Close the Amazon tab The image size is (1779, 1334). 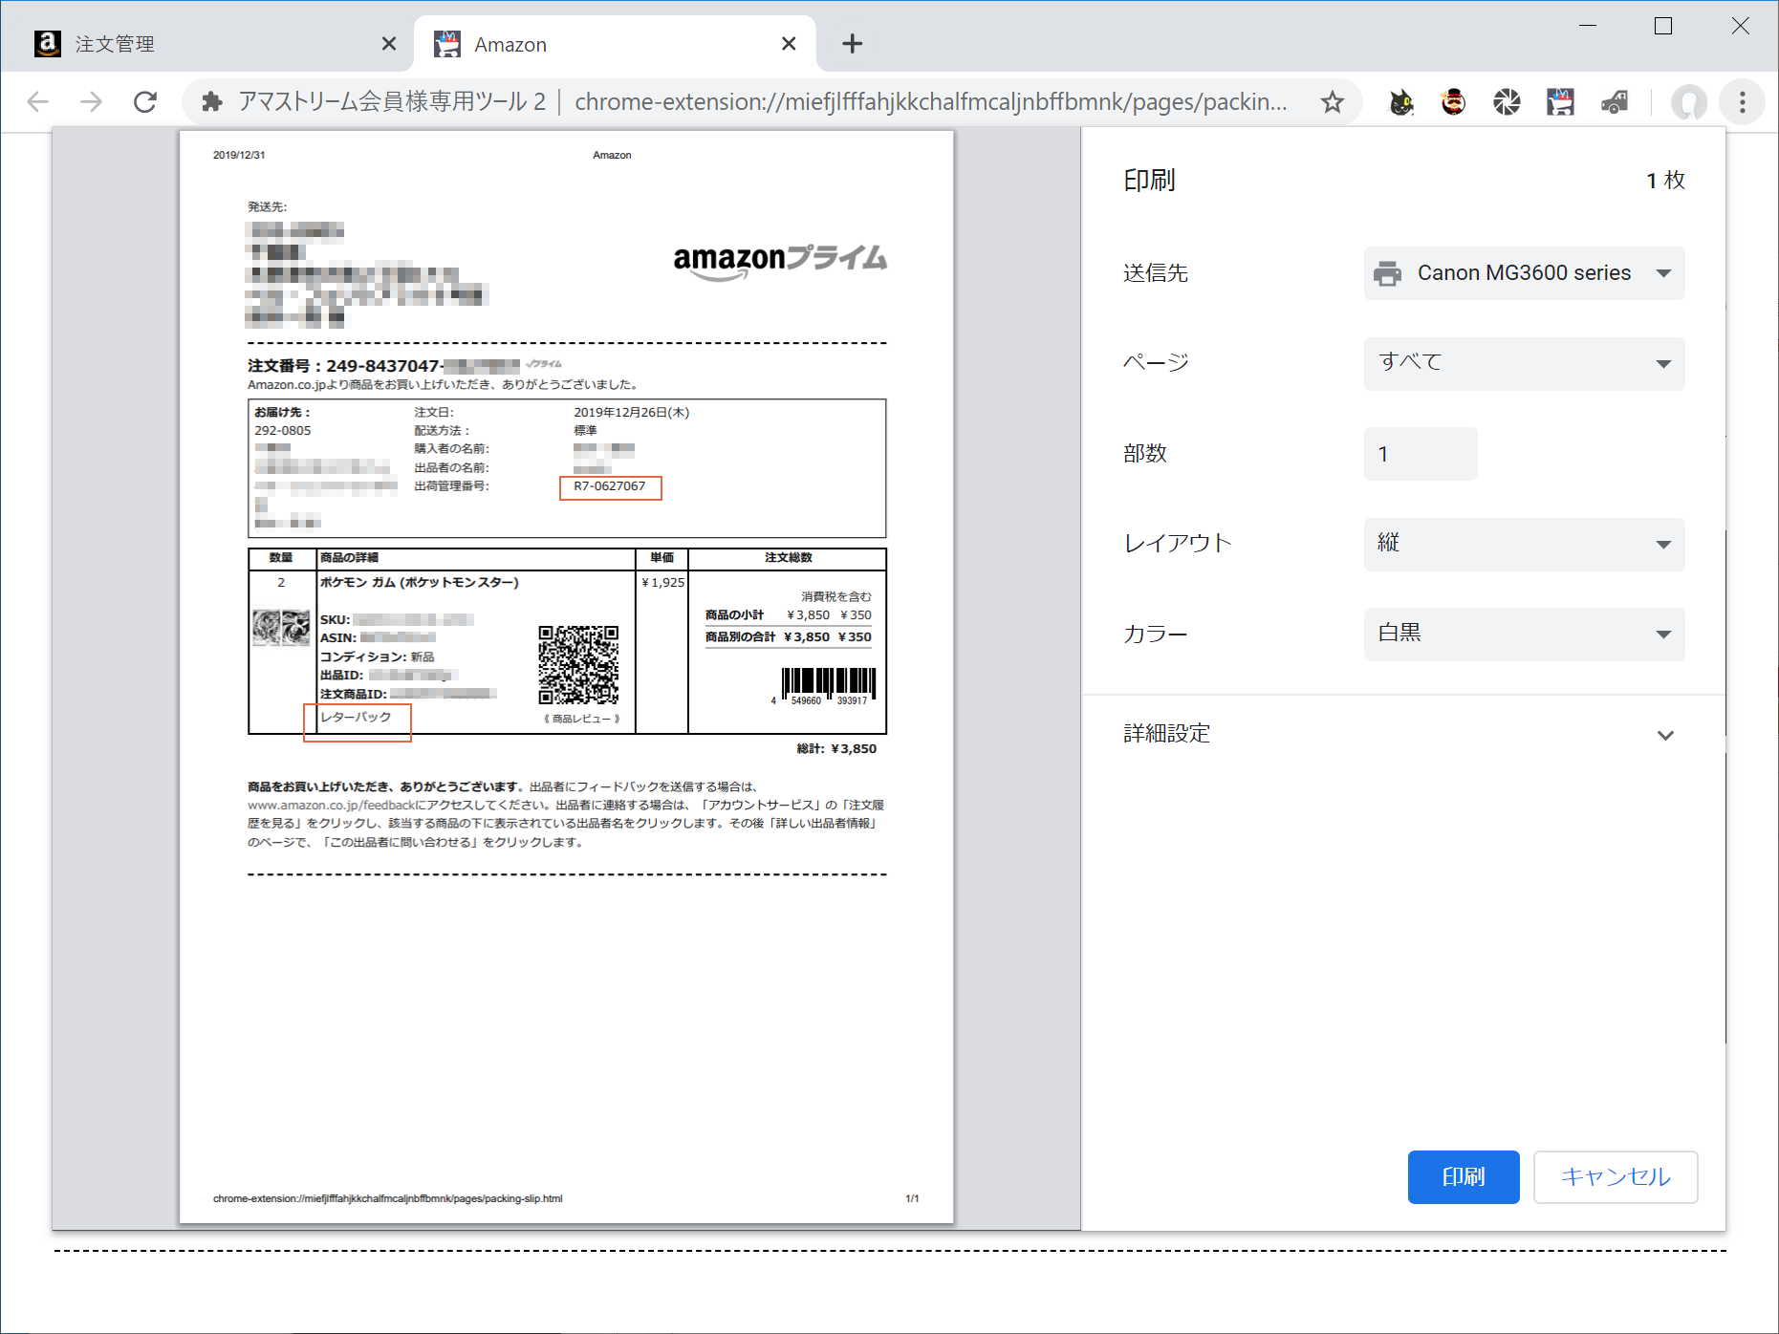pos(789,44)
